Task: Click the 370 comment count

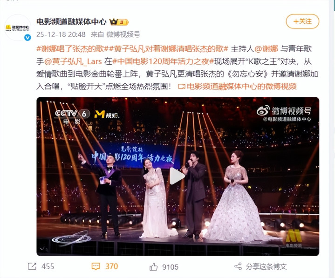Action: pyautogui.click(x=111, y=266)
